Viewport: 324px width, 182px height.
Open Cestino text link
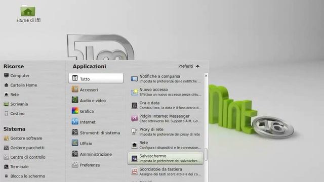click(17, 113)
